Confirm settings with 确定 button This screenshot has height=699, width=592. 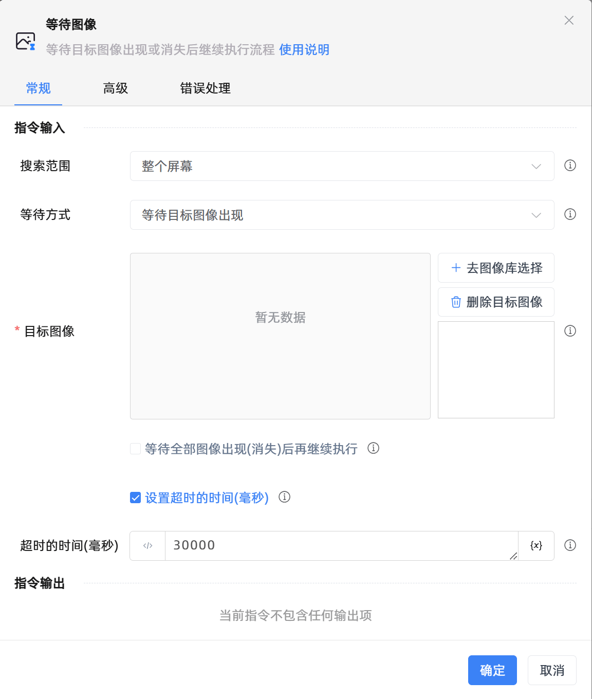coord(492,670)
